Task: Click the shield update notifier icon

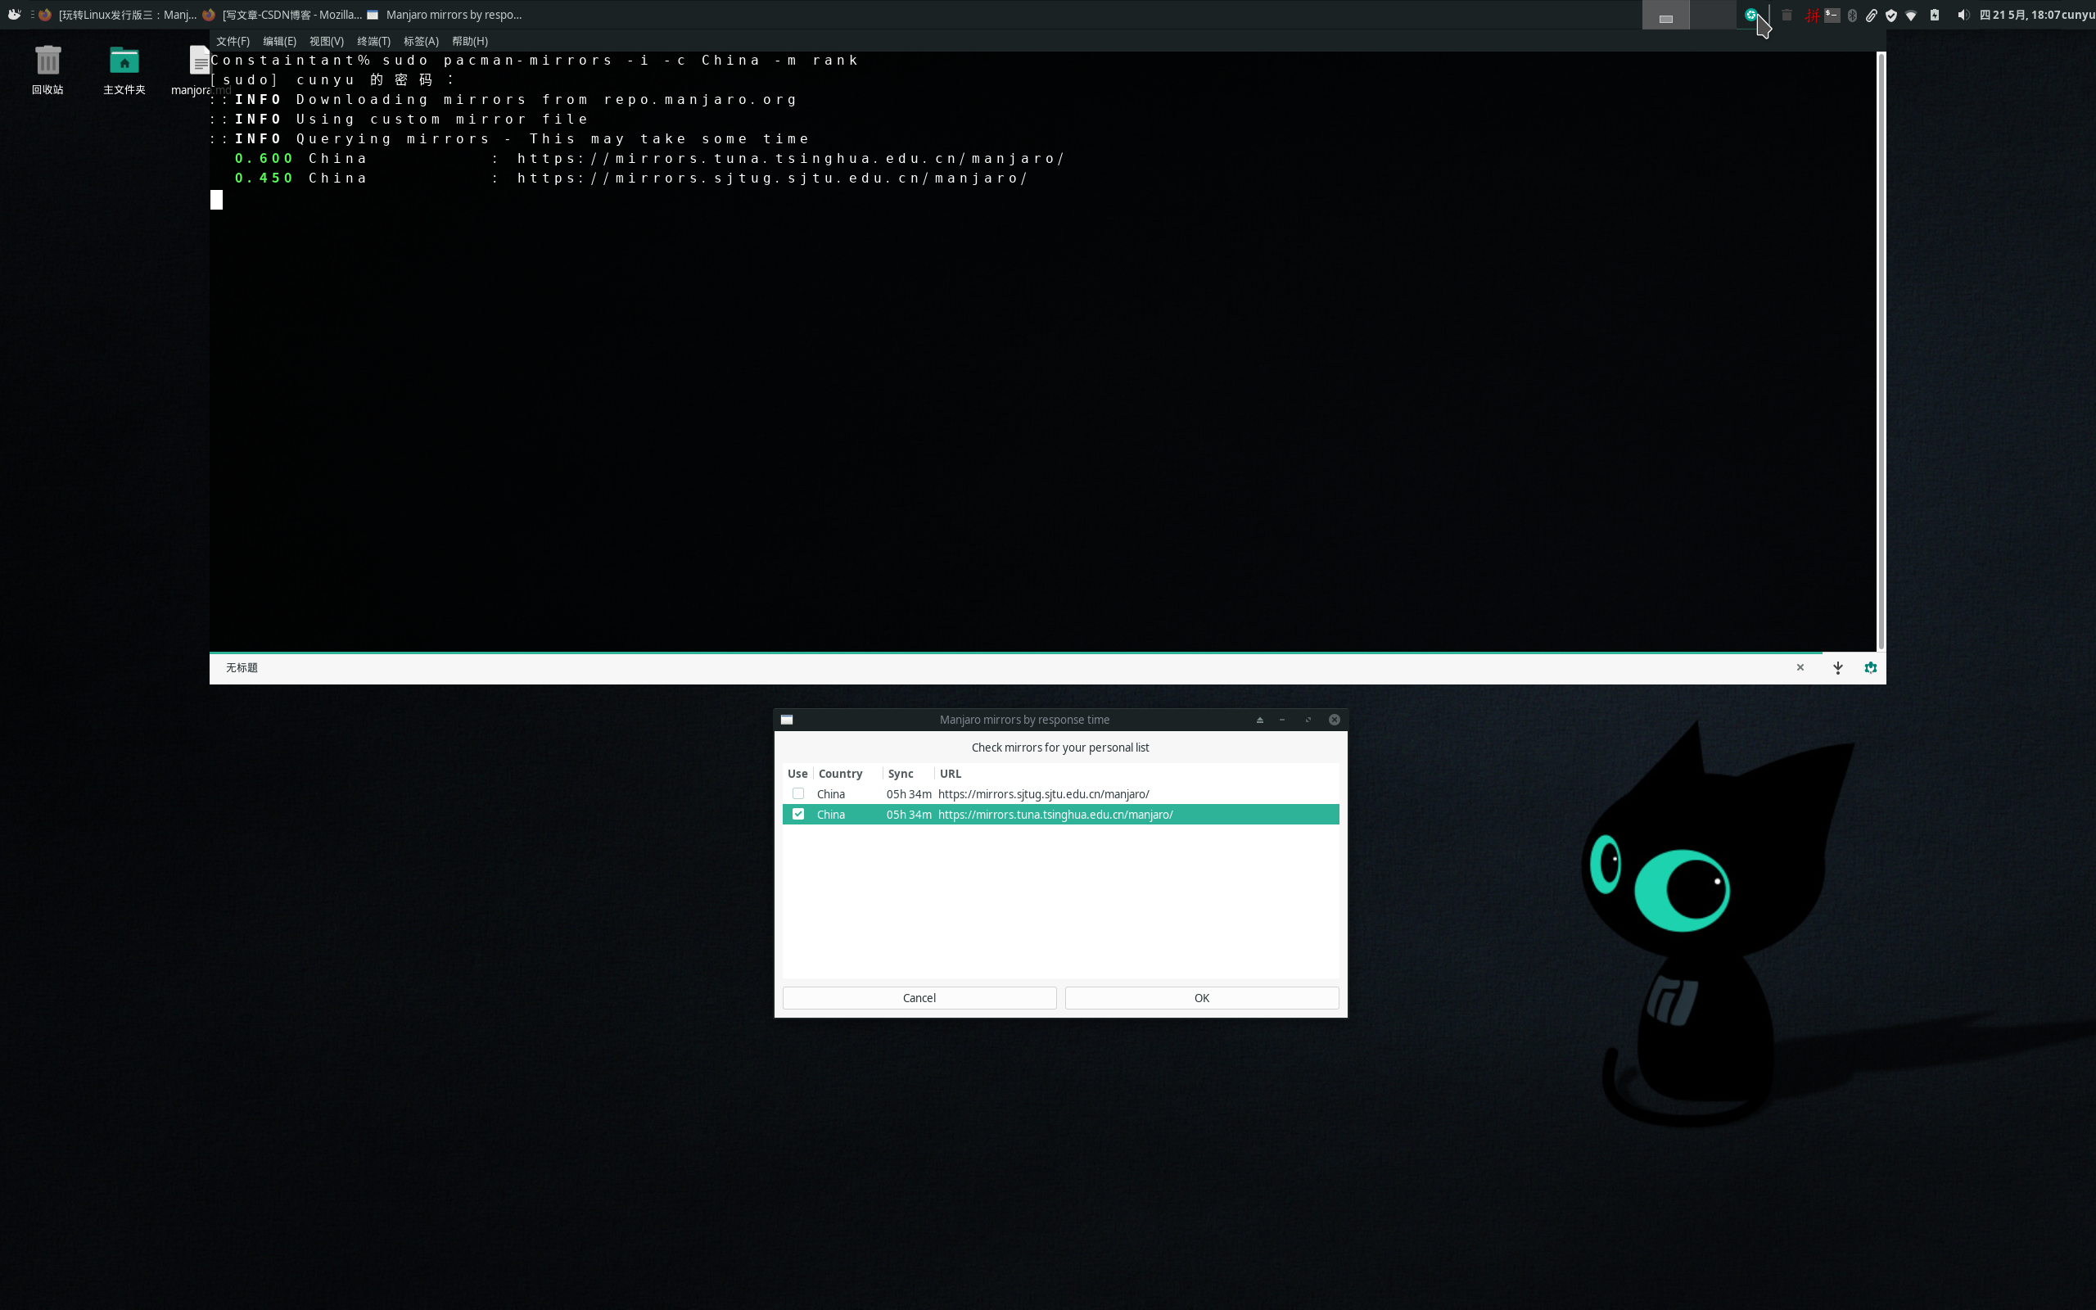Action: point(1891,15)
